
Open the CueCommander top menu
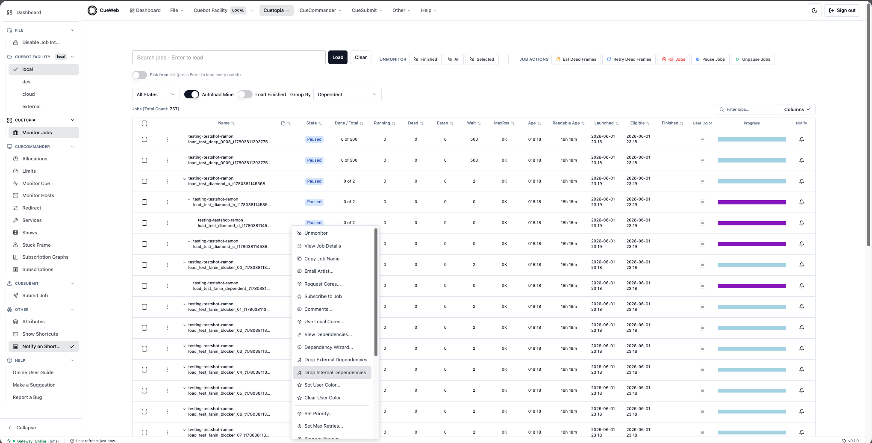tap(321, 10)
